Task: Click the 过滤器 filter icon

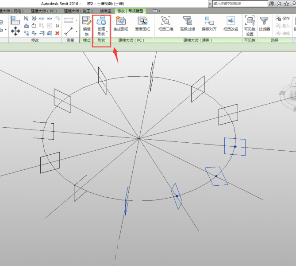Action: pyautogui.click(x=264, y=24)
